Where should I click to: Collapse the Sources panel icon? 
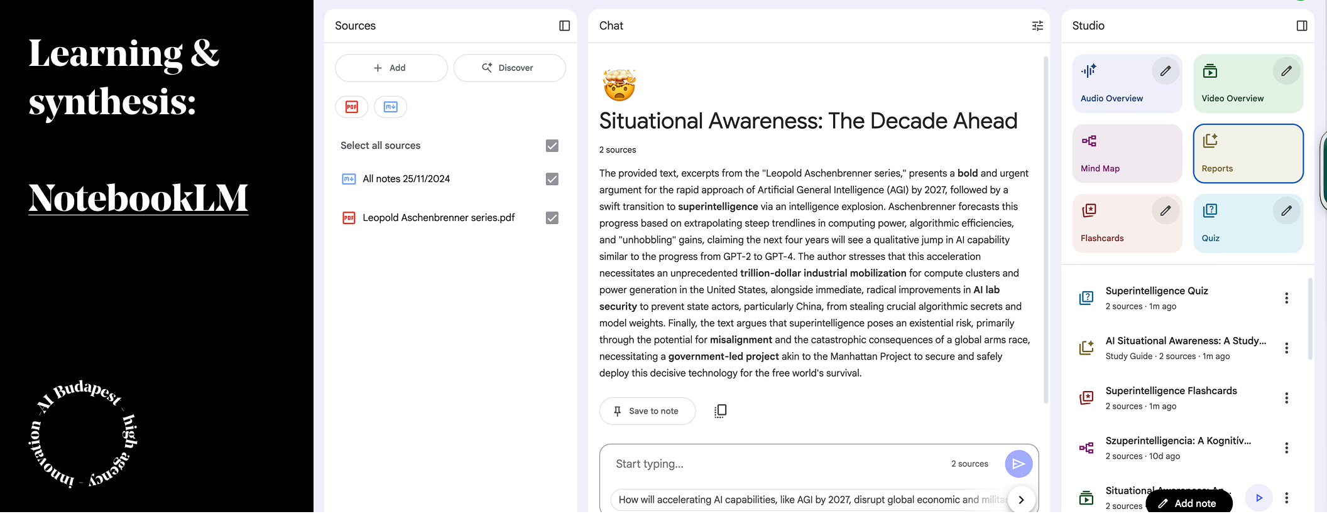[x=564, y=26]
